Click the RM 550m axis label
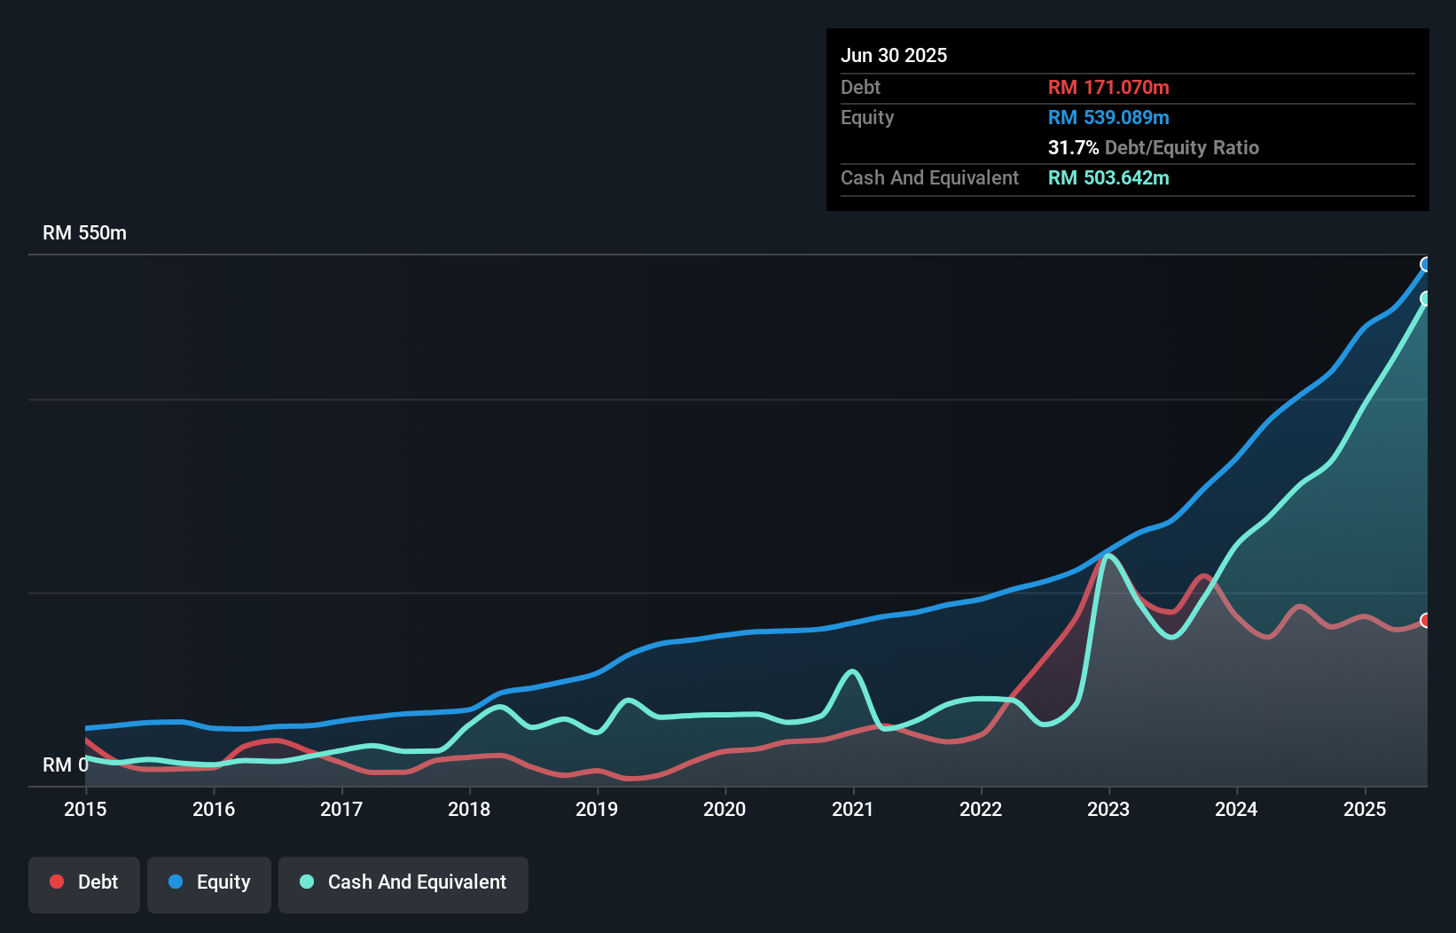This screenshot has height=933, width=1456. point(84,232)
